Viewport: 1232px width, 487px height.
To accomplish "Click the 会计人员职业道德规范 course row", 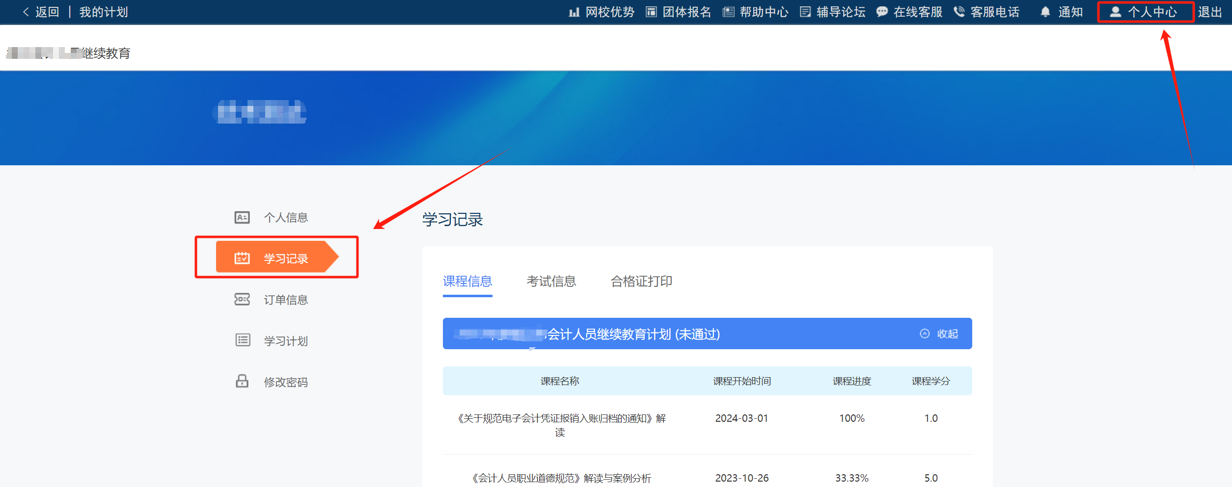I will click(x=561, y=478).
